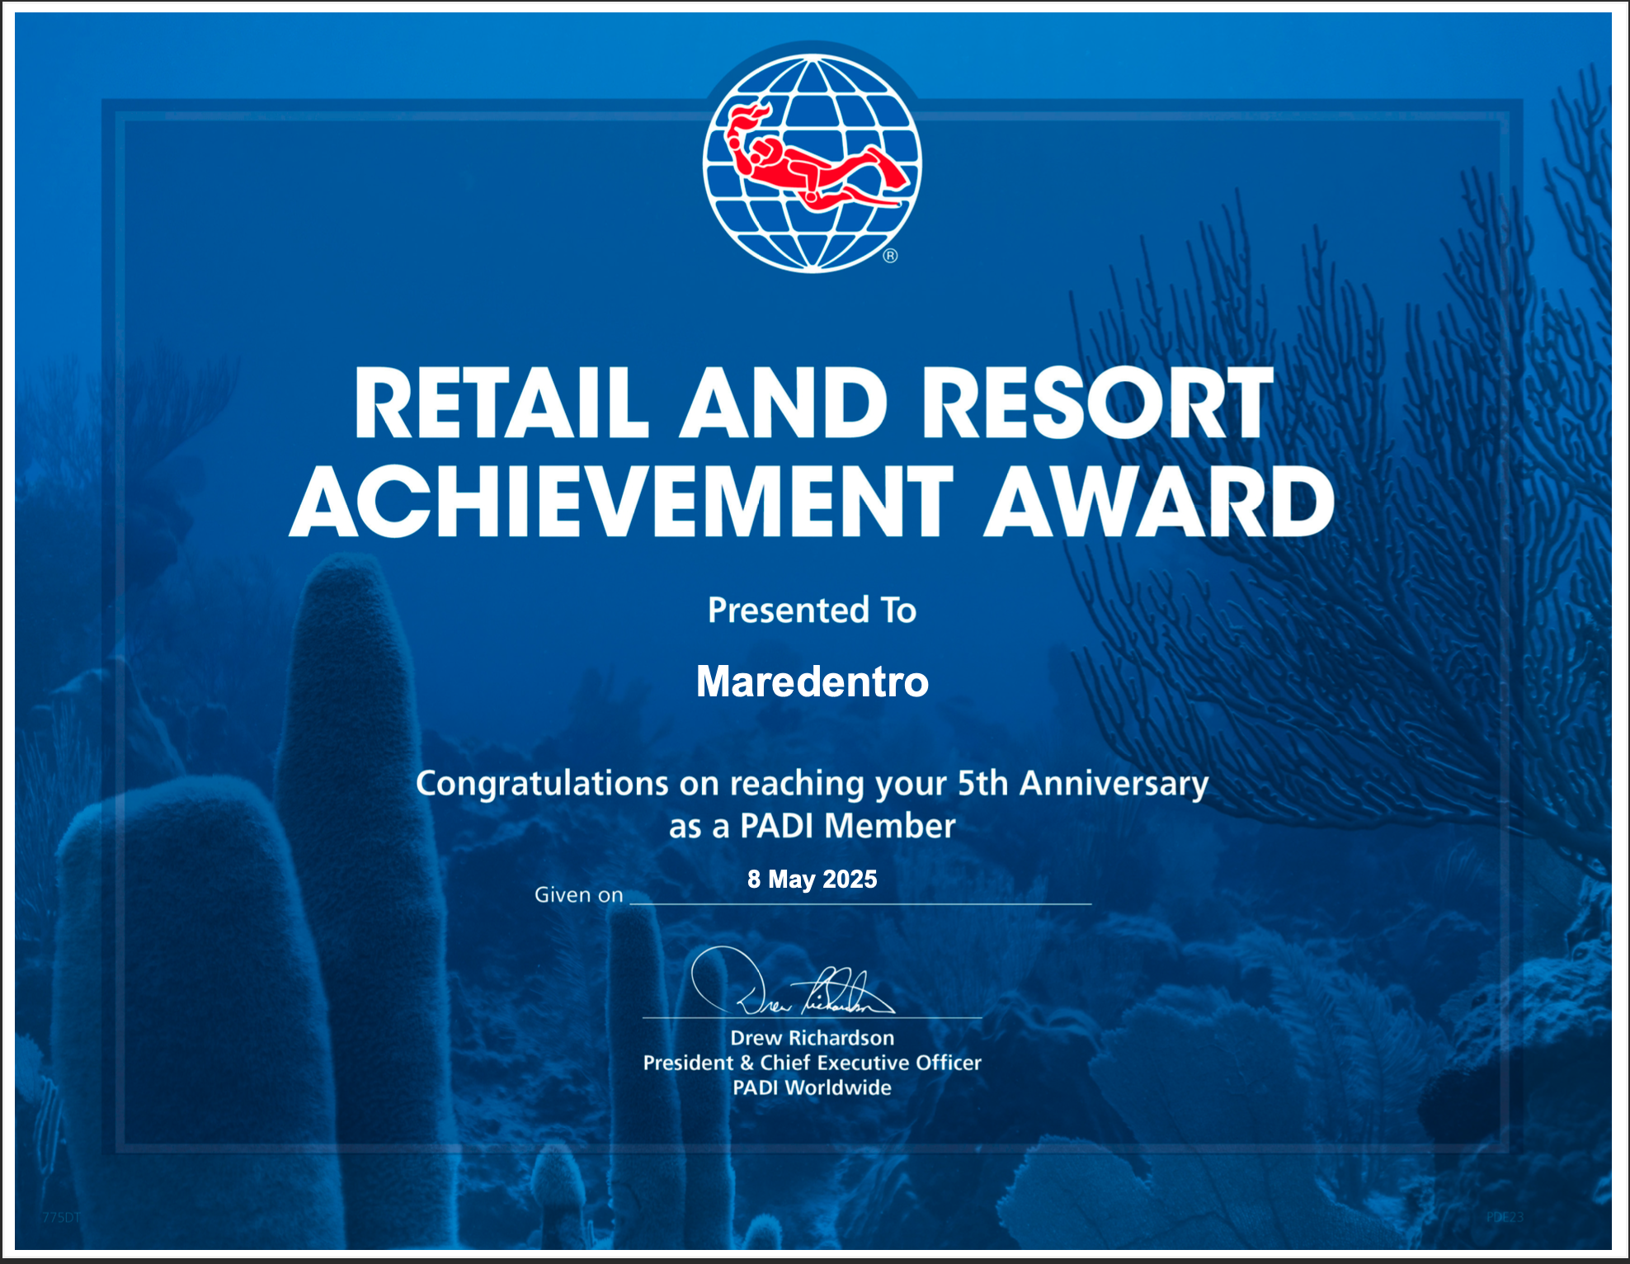Select the 'Presented To' text
The width and height of the screenshot is (1630, 1264).
tap(812, 611)
